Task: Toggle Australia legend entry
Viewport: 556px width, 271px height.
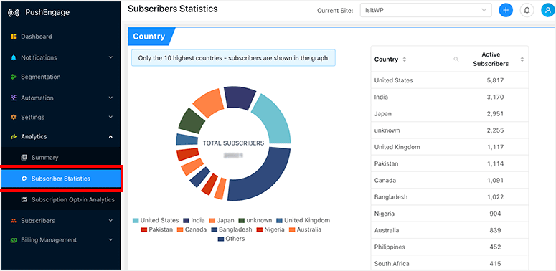Action: tap(306, 229)
